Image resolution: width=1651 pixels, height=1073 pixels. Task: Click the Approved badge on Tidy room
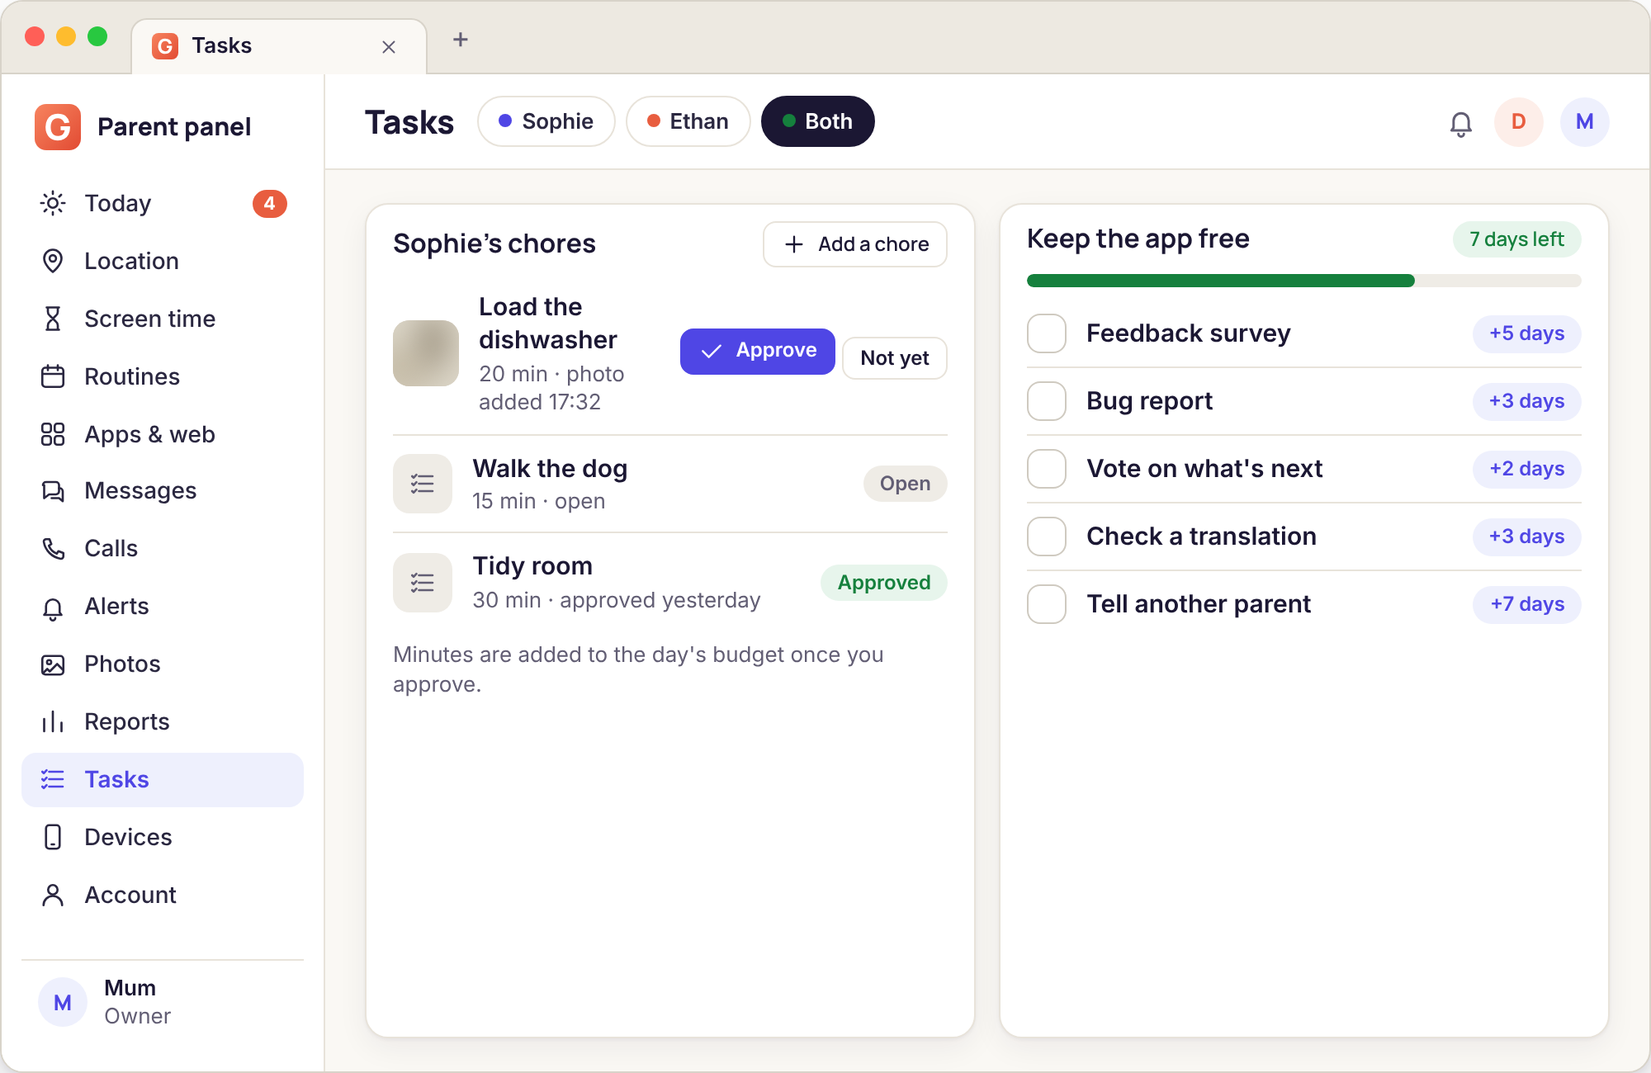coord(884,583)
